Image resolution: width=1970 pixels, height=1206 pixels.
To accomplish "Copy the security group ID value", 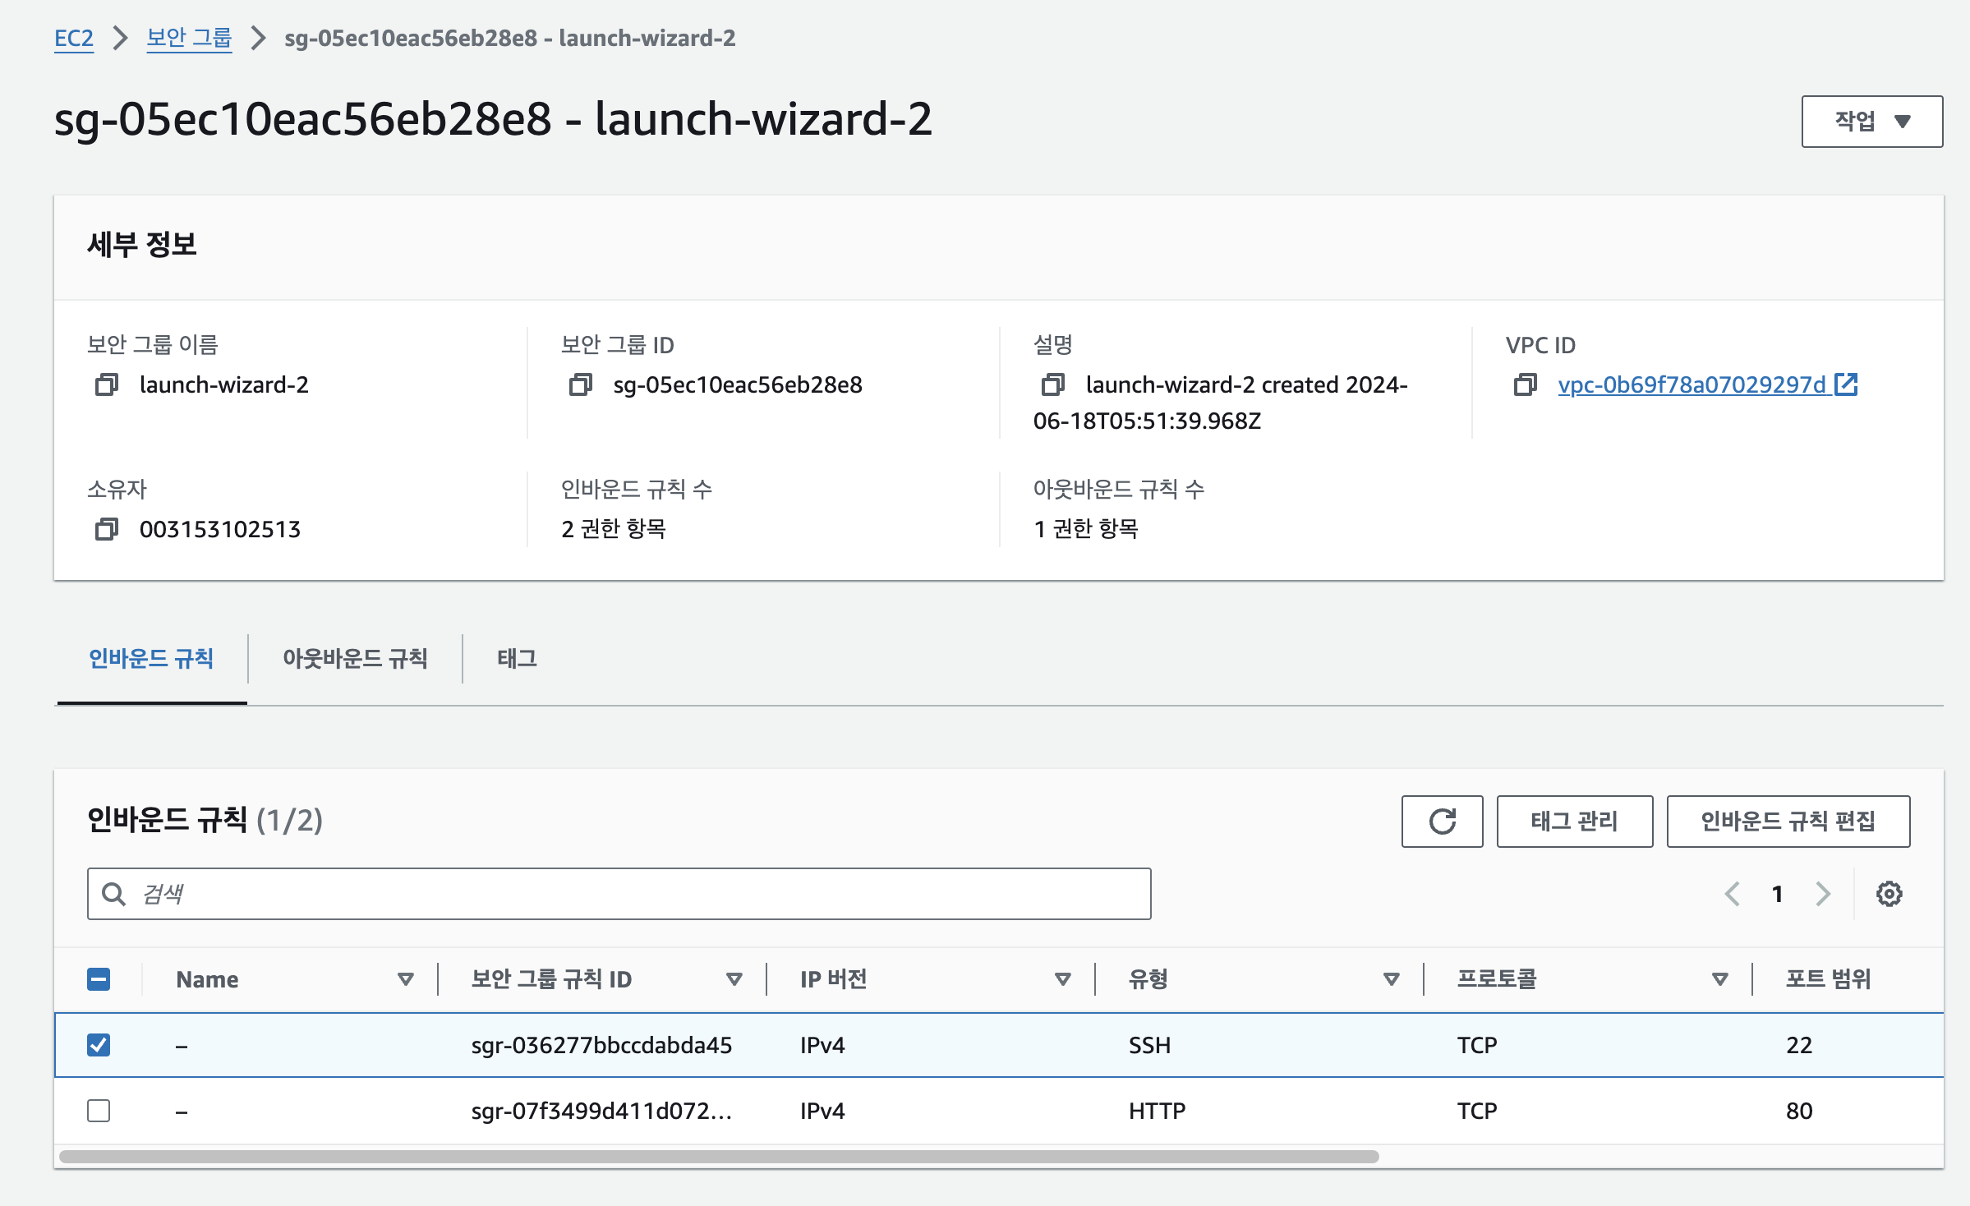I will point(580,384).
